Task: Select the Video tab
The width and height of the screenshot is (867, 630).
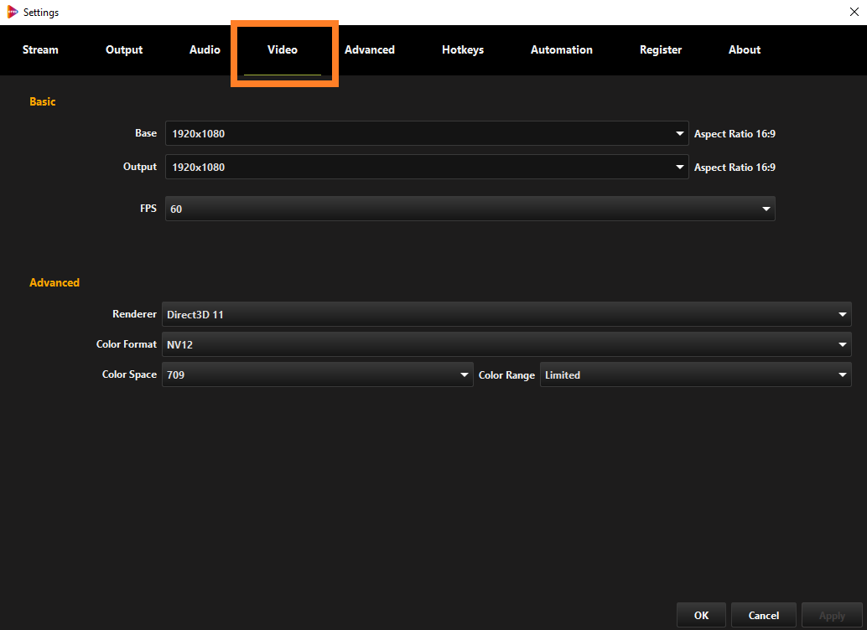Action: pyautogui.click(x=283, y=49)
